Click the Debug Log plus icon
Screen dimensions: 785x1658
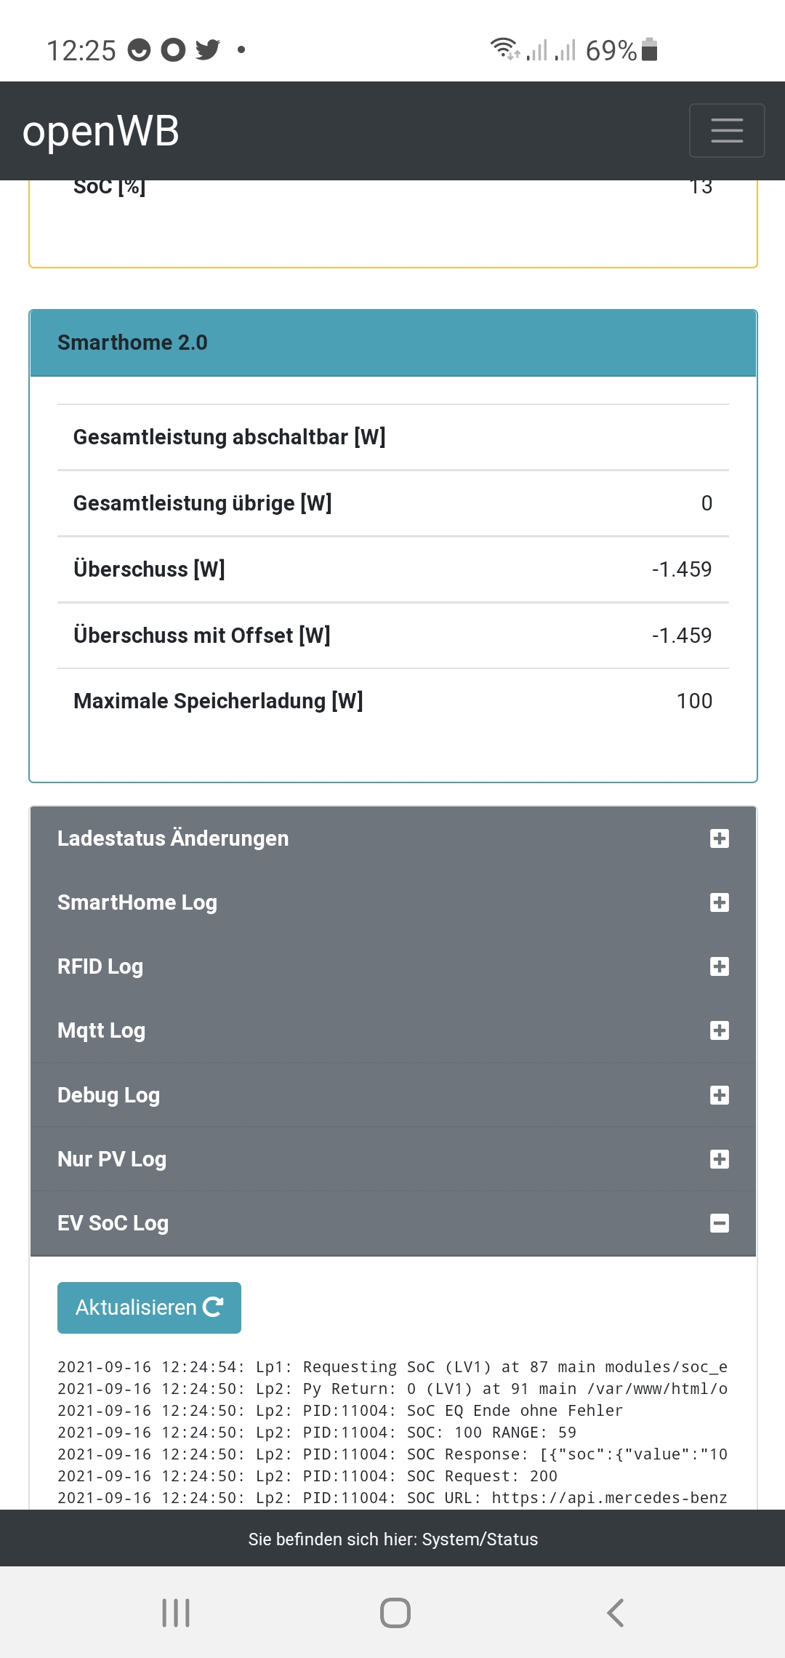coord(719,1095)
